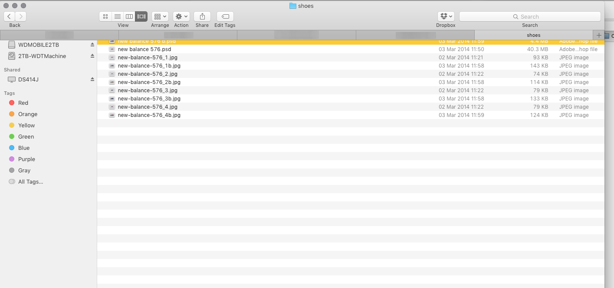Filter by the Green tag
The height and width of the screenshot is (288, 614).
pos(26,136)
